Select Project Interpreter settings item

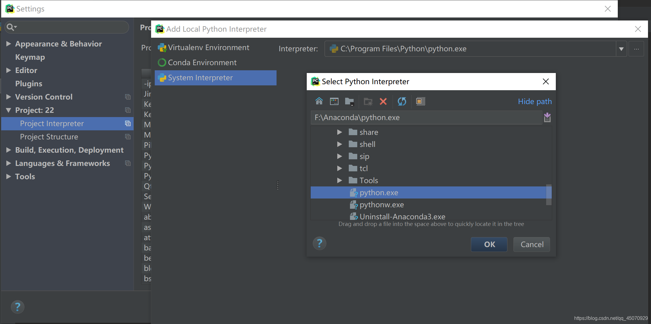pos(67,123)
